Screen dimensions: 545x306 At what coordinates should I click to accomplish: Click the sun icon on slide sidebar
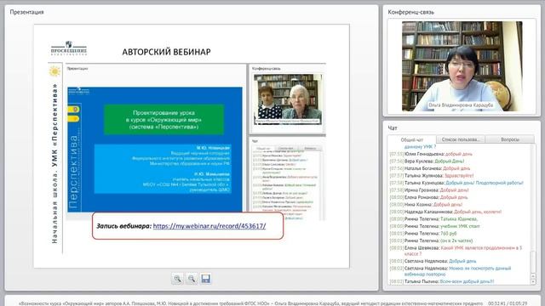[54, 71]
